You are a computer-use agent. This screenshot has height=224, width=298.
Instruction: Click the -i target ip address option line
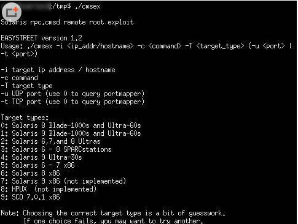tap(58, 70)
